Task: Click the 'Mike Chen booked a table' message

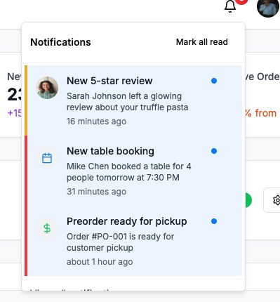Action: point(129,172)
